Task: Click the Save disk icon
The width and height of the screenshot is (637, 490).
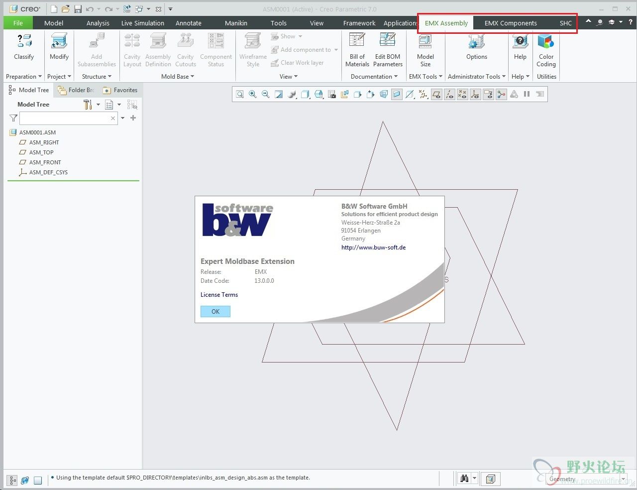Action: [78, 9]
